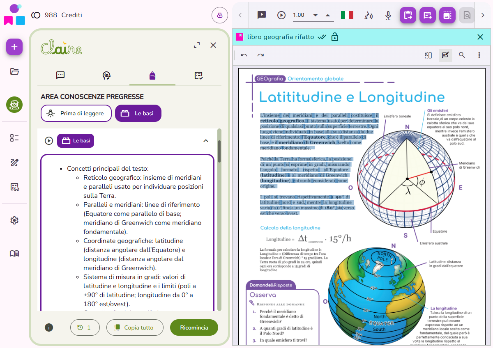Click the purple clipboard export button

point(408,15)
